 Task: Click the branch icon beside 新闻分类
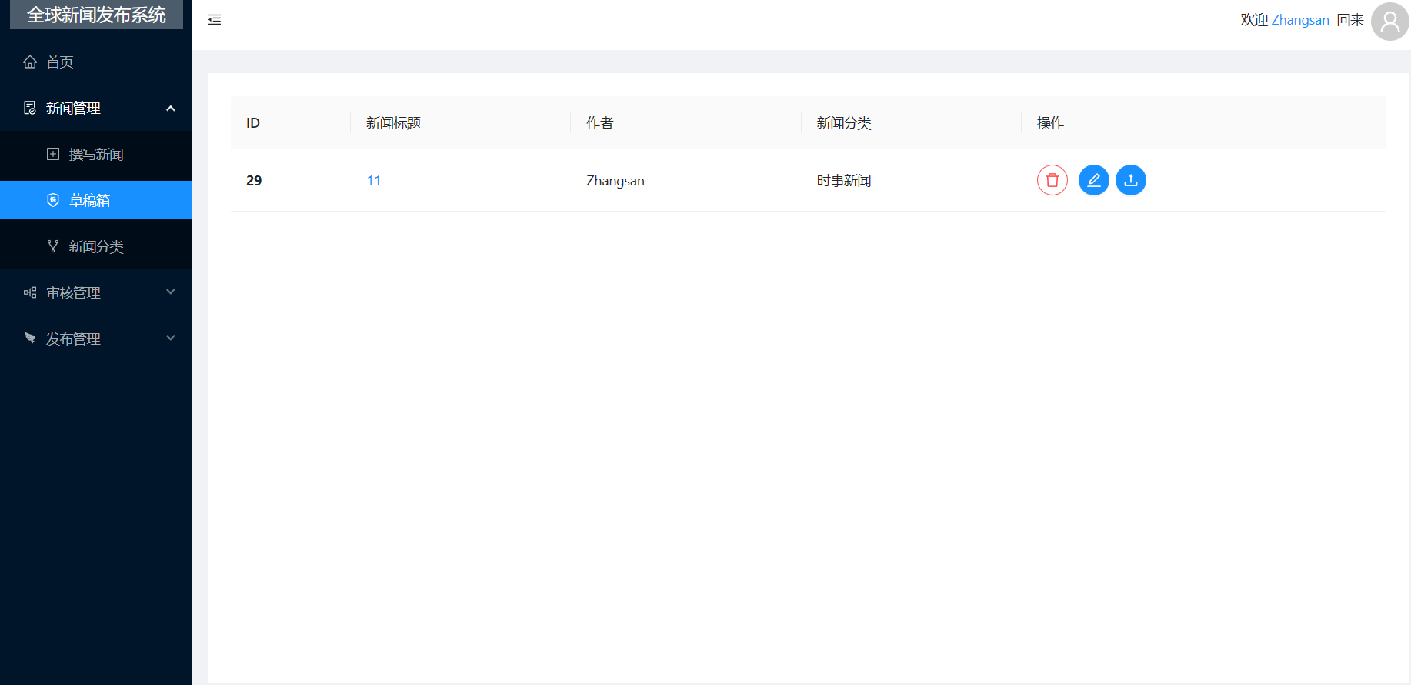[x=53, y=246]
